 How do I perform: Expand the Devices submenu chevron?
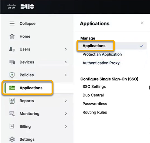click(66, 62)
